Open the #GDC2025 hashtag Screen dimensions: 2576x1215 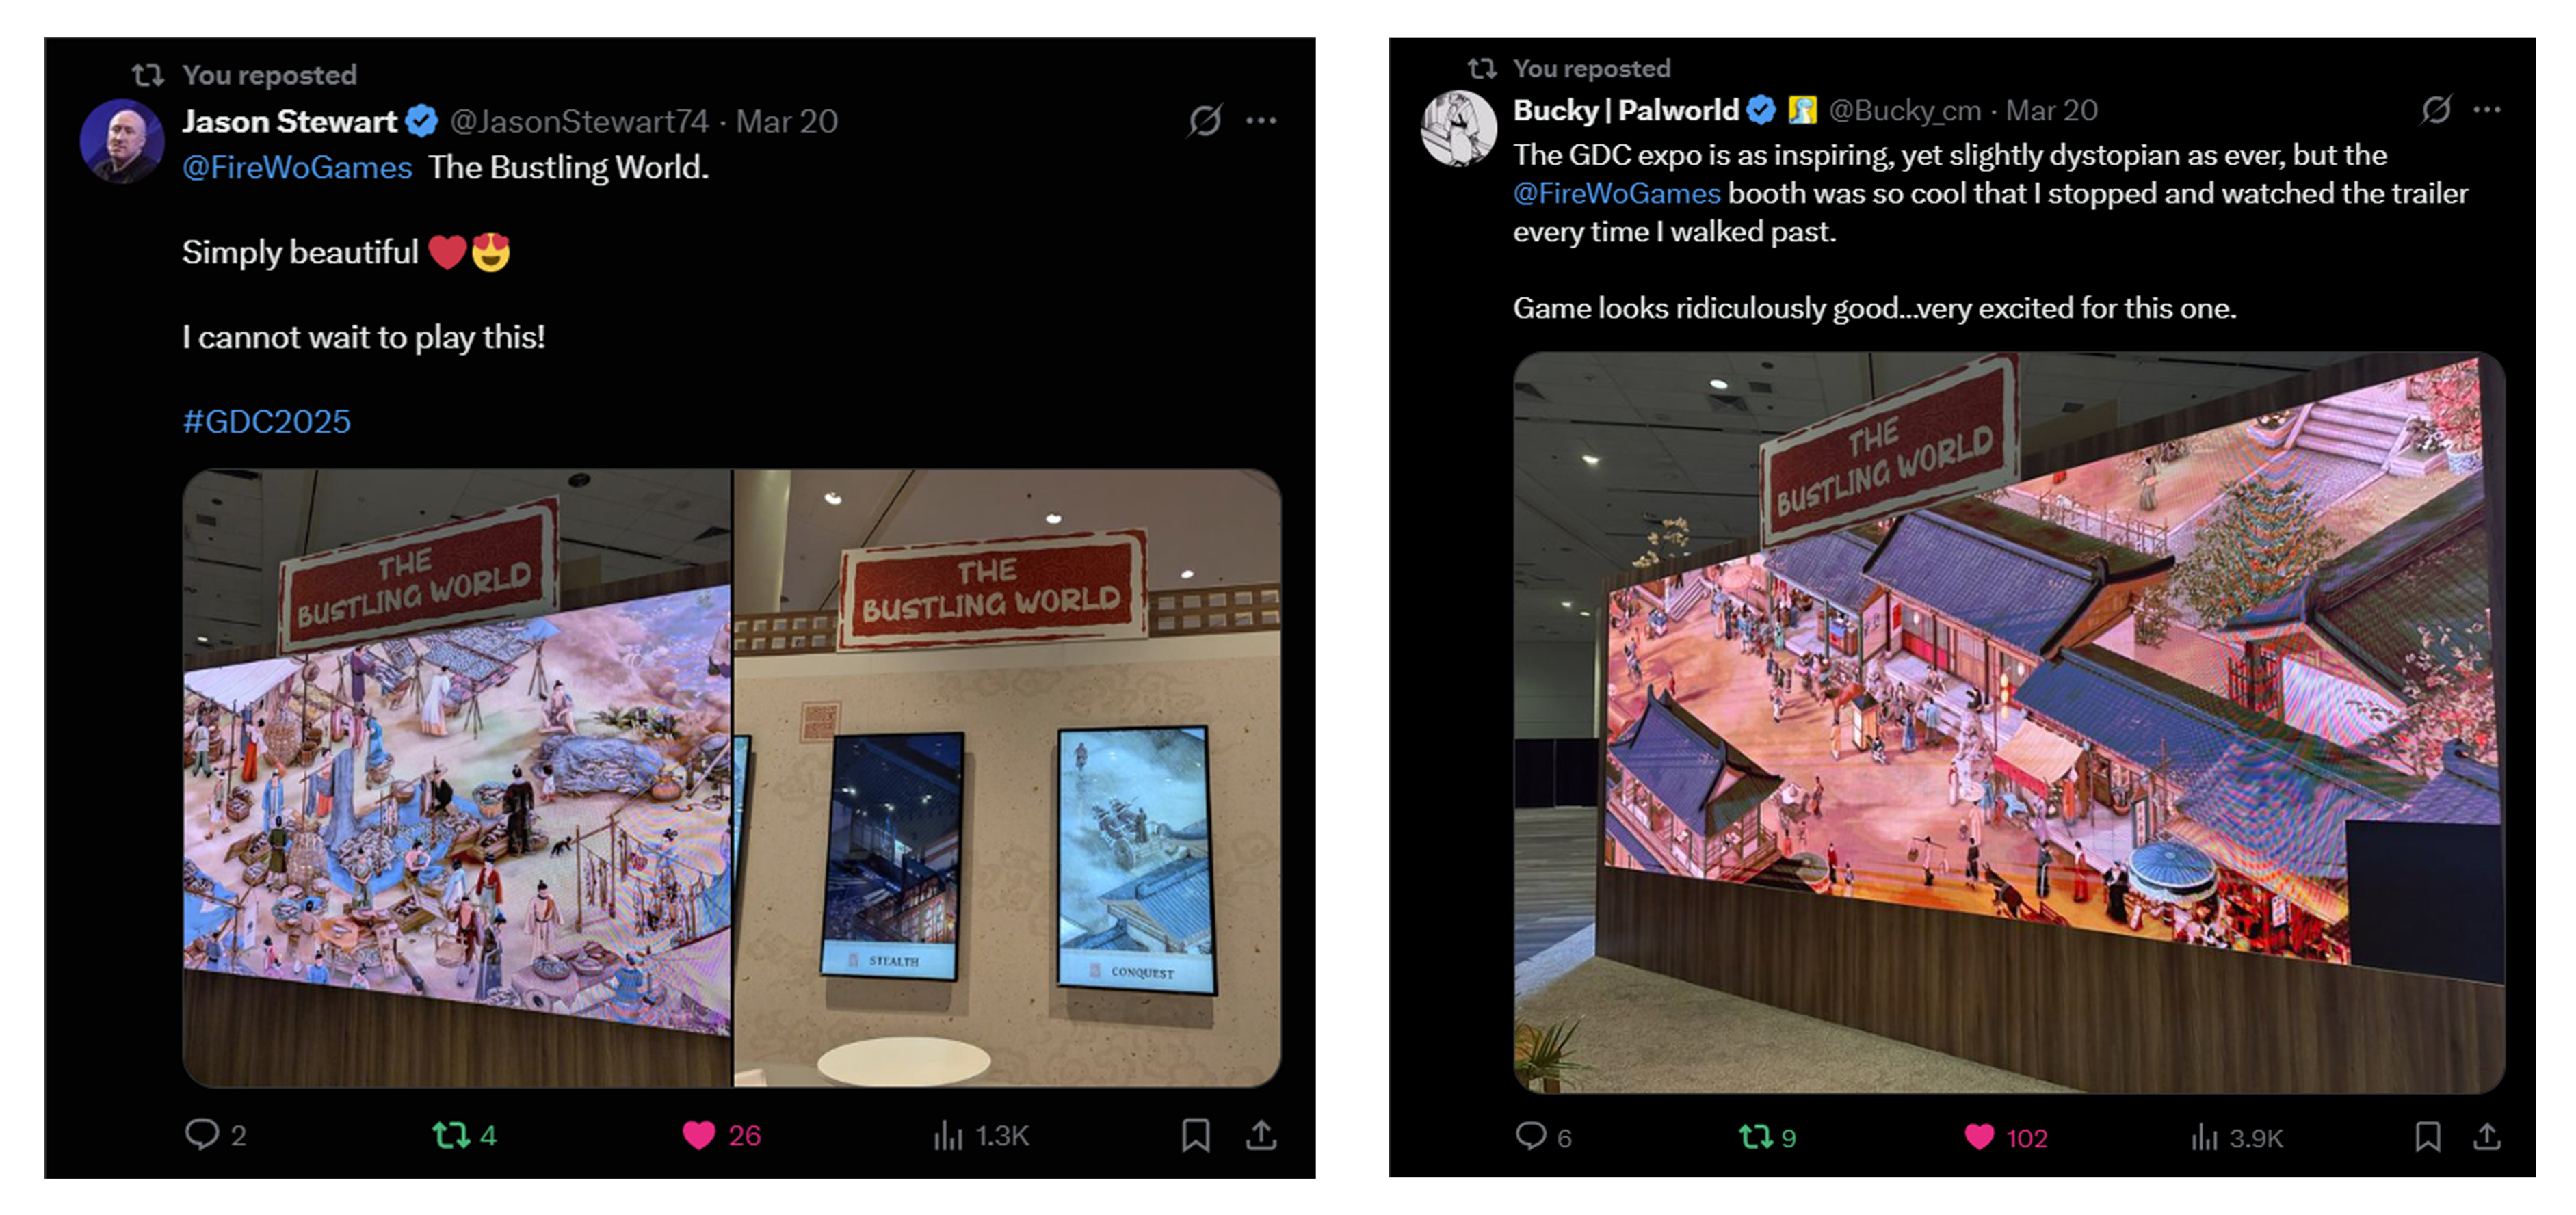pyautogui.click(x=267, y=421)
